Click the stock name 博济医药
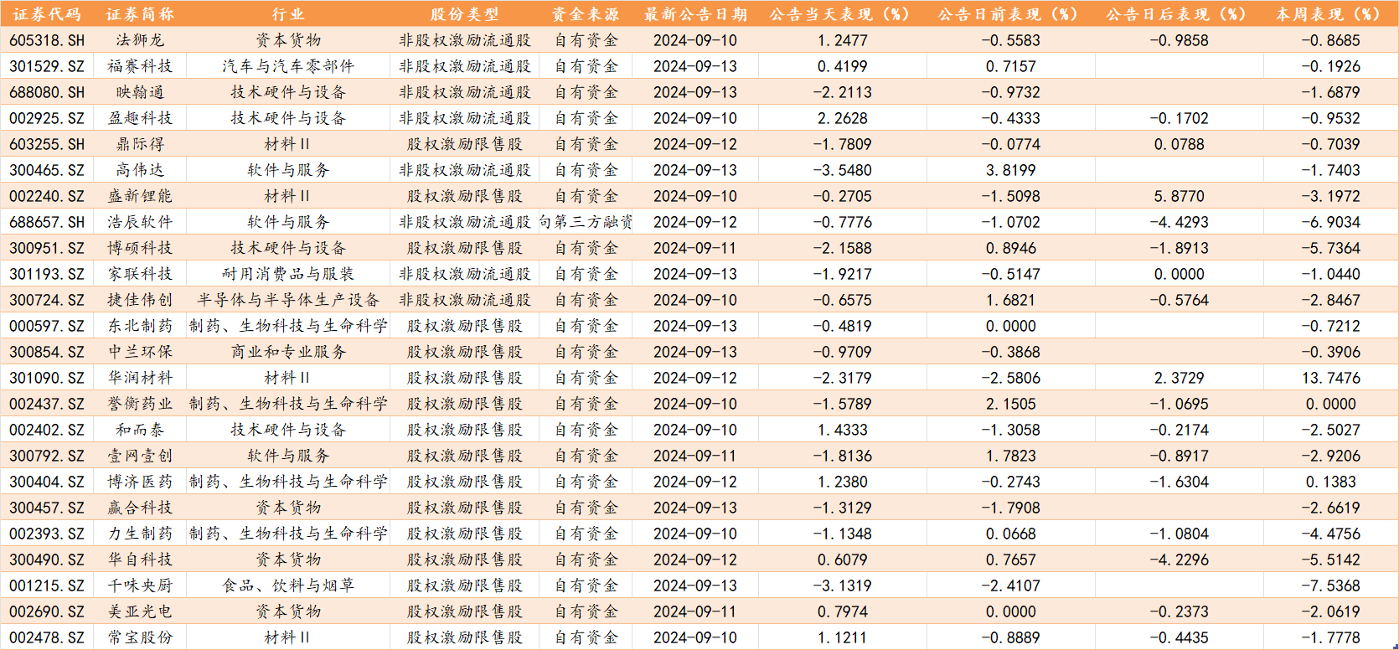Viewport: 1399px width, 650px height. (140, 482)
